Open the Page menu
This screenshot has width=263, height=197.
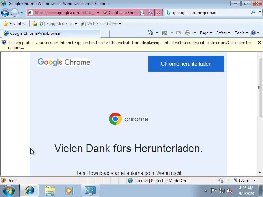206,33
